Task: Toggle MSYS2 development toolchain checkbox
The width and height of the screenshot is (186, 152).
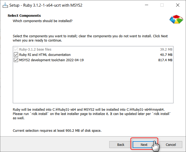Action: [16, 60]
